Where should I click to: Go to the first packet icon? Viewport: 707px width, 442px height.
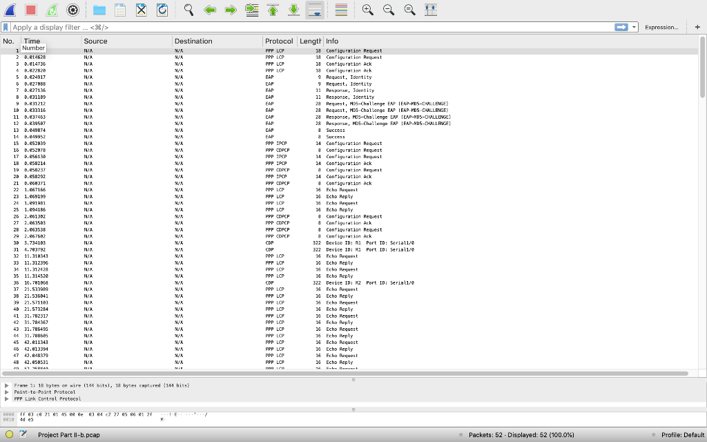272,10
